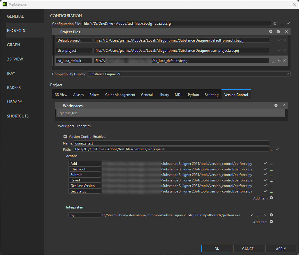This screenshot has width=299, height=255.
Task: Open project file via folder icon
Action: click(x=279, y=31)
